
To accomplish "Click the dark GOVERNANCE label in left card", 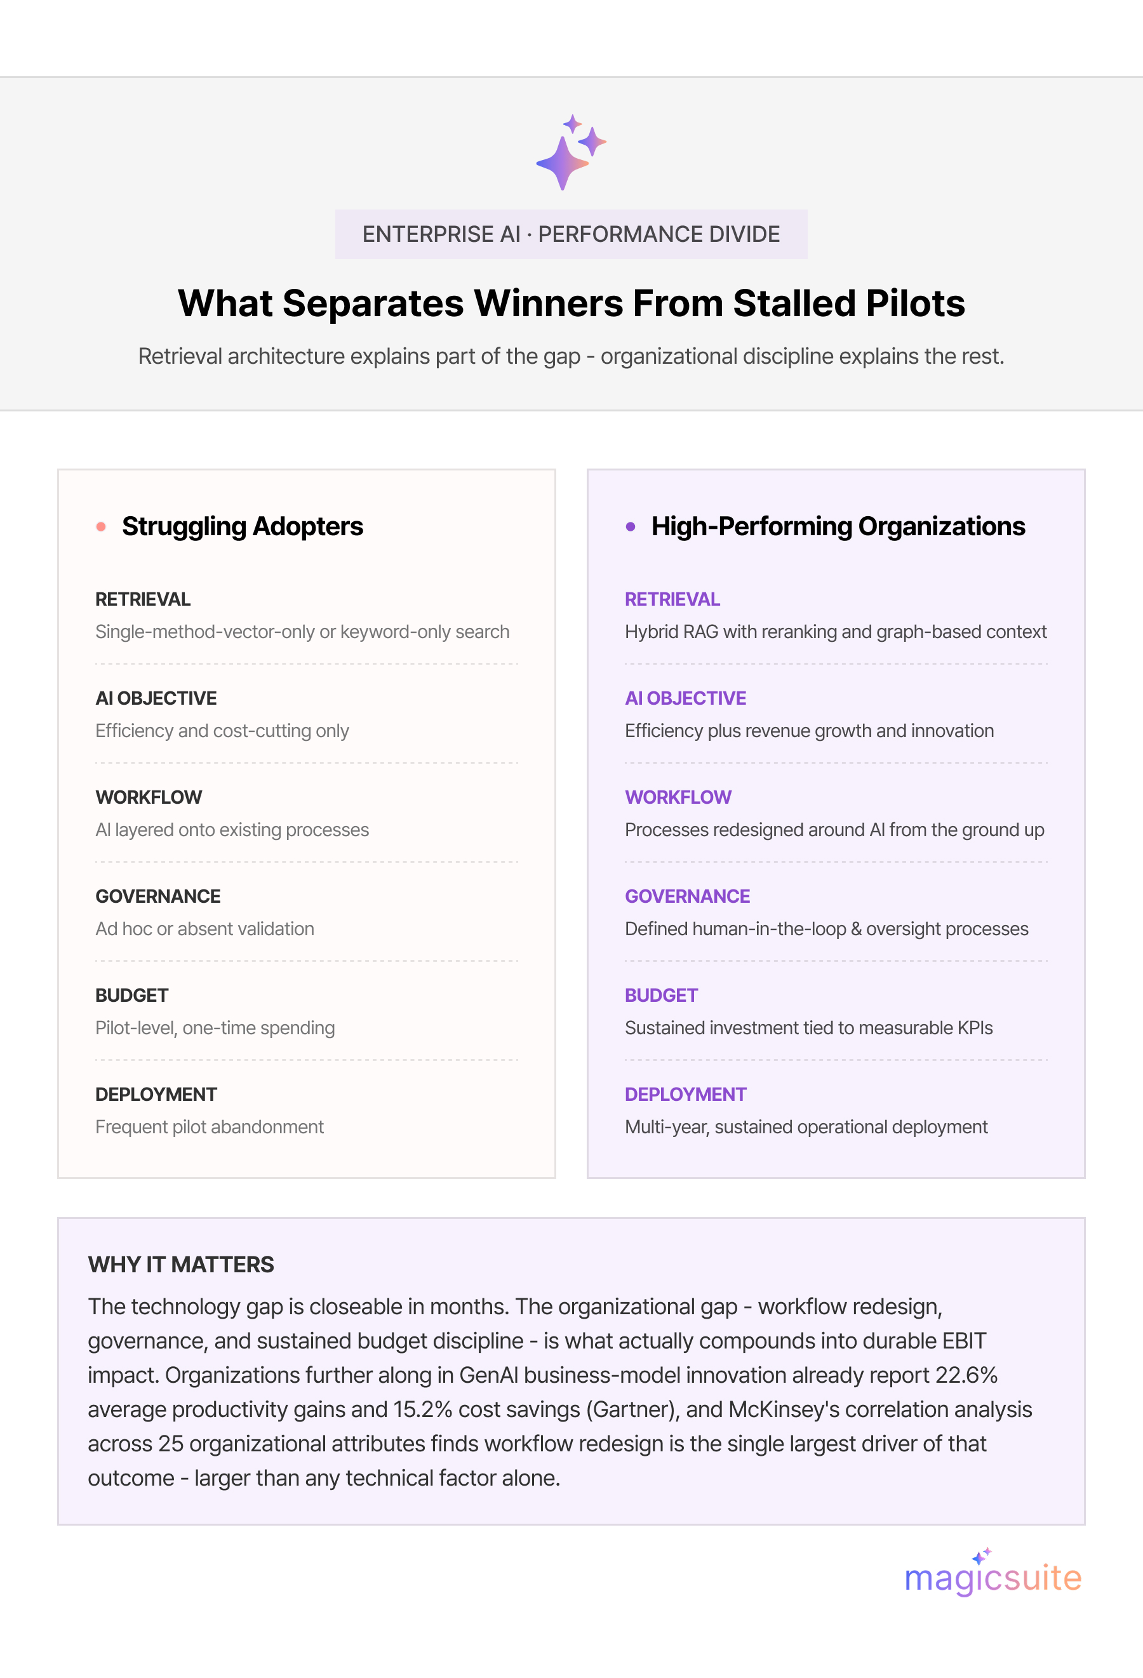I will [158, 896].
